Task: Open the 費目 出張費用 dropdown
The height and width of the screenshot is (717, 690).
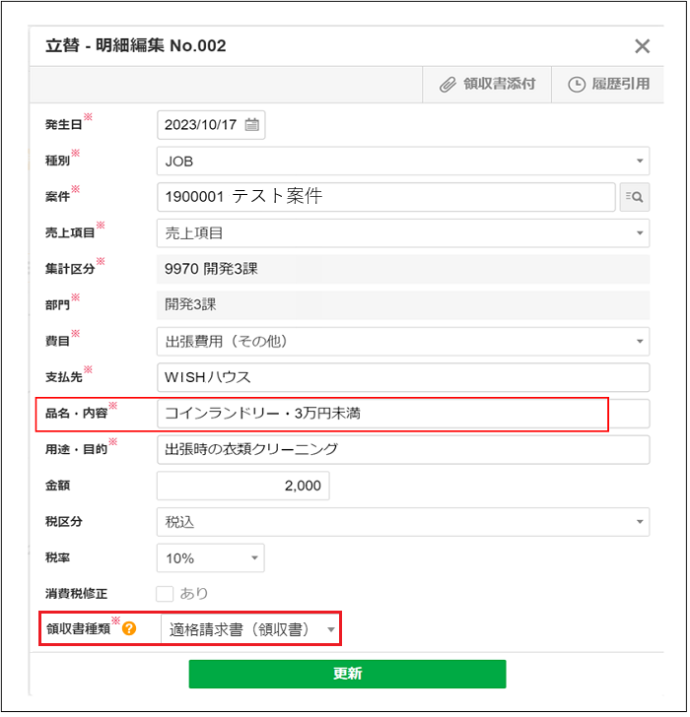Action: tap(402, 342)
